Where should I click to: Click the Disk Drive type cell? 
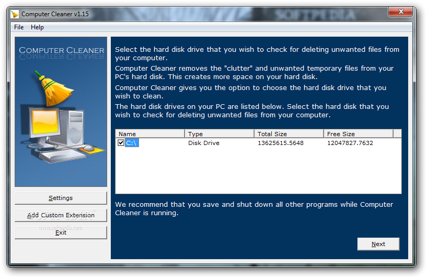pos(204,143)
